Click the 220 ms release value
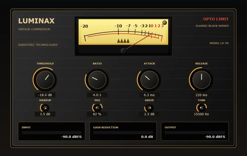Viewport: 247px width, 156px height. point(201,95)
